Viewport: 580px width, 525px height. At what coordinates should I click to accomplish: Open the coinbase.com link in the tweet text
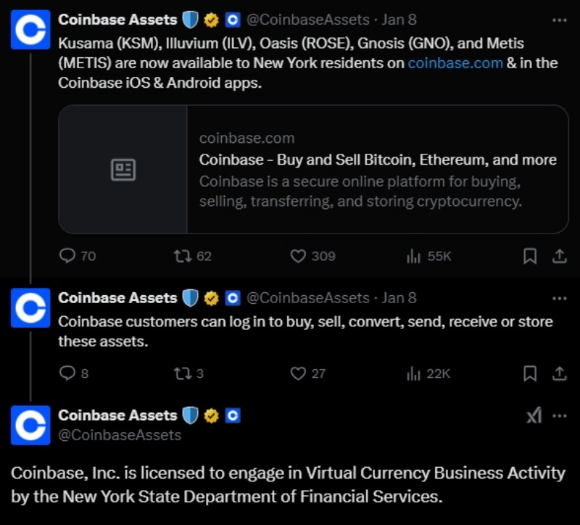pyautogui.click(x=456, y=62)
